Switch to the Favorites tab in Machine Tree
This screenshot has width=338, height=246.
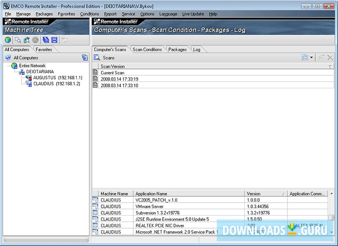click(x=44, y=50)
